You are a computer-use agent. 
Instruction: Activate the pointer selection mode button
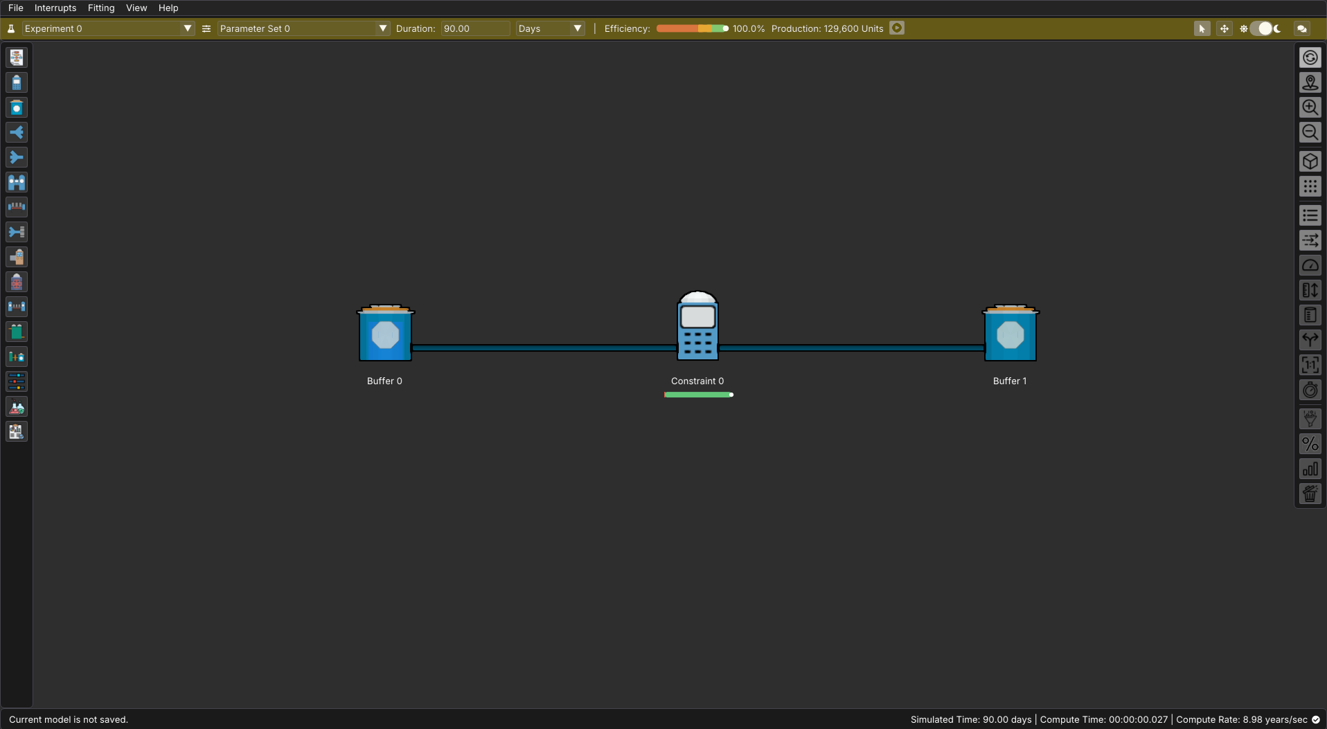1202,28
